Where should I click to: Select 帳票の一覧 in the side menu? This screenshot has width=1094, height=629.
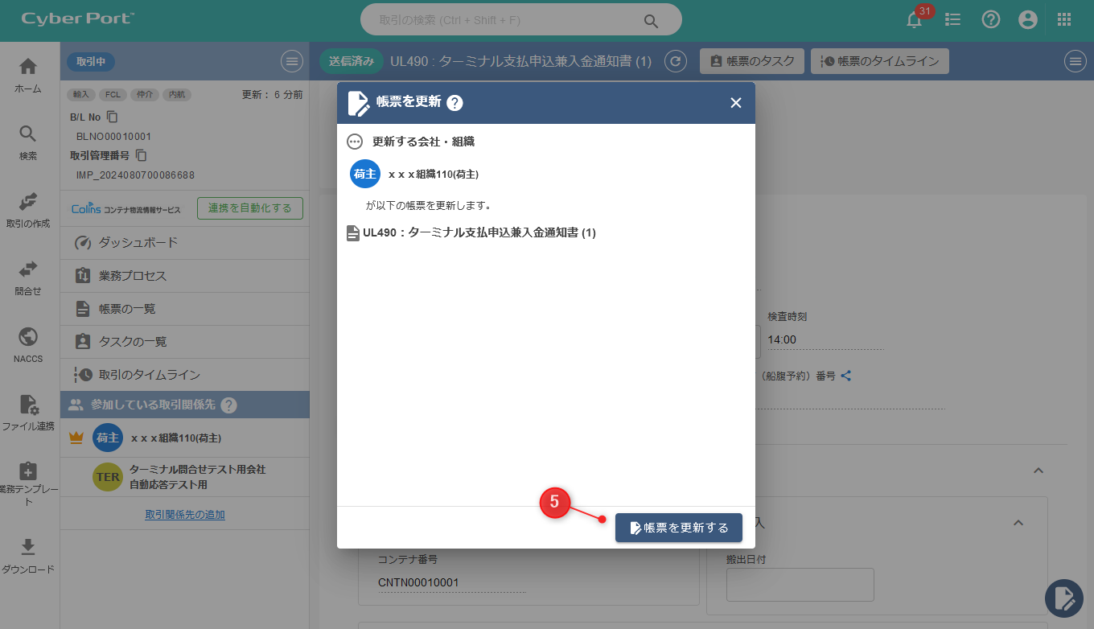(x=127, y=309)
